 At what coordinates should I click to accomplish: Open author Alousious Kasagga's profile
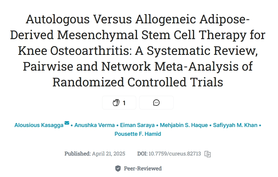(x=39, y=125)
